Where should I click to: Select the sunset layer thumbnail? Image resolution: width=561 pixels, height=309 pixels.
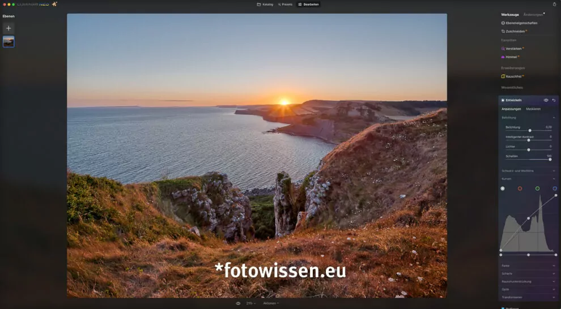pyautogui.click(x=8, y=42)
